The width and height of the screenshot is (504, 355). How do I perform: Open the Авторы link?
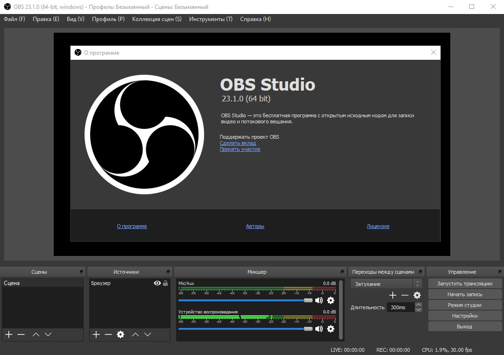pos(255,226)
